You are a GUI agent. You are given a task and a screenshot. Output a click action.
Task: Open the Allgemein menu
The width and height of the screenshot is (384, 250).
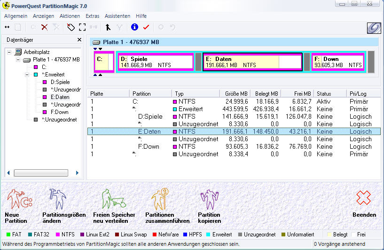(x=16, y=16)
